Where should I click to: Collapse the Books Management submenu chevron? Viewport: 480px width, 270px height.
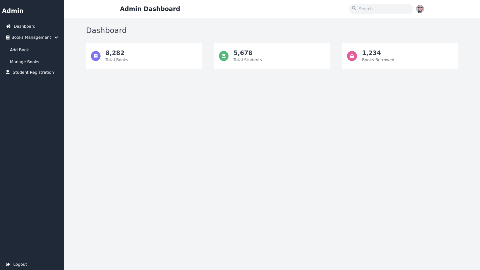[56, 37]
